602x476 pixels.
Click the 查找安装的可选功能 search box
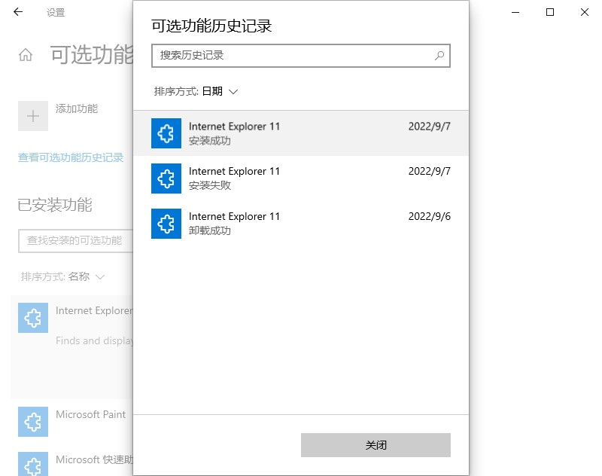click(x=75, y=240)
